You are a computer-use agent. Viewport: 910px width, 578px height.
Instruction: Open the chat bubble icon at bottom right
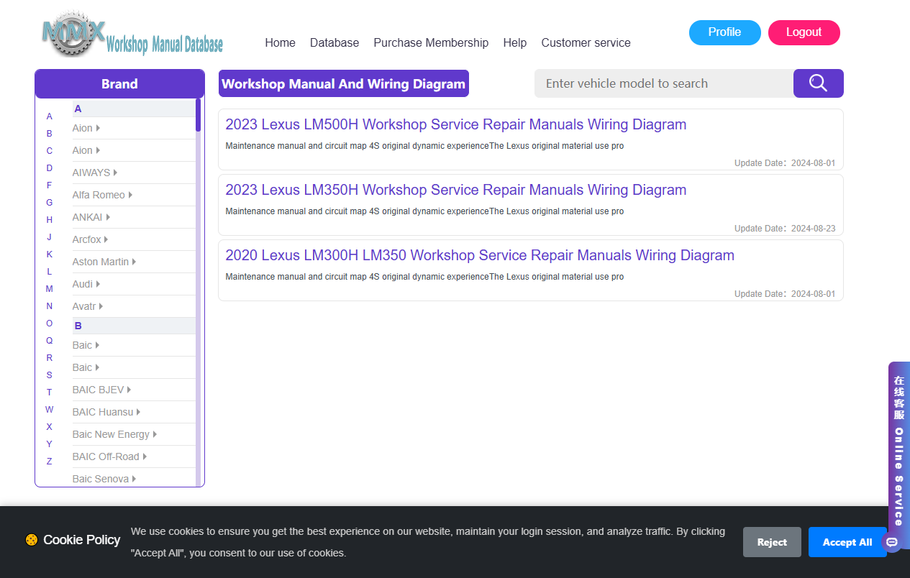[x=892, y=542]
